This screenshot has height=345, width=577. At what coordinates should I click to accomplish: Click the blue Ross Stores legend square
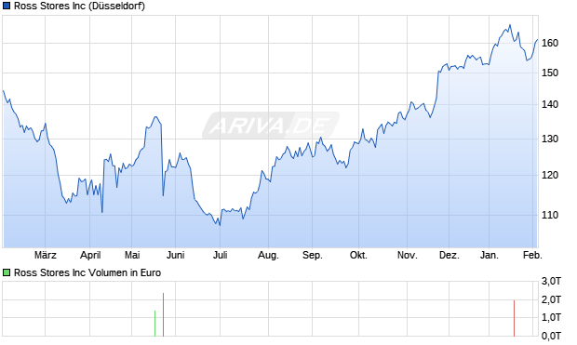pos(7,6)
